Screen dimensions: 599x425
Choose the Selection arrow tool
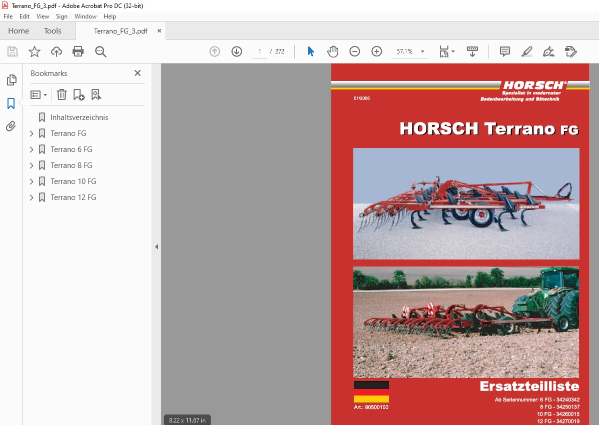coord(311,51)
